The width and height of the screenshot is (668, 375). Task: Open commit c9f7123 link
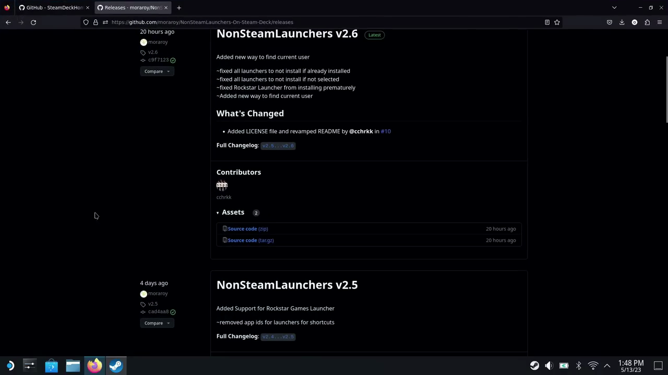point(158,60)
